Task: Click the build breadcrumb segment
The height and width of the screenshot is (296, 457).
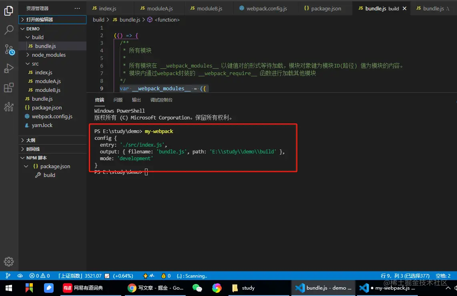Action: pos(98,20)
